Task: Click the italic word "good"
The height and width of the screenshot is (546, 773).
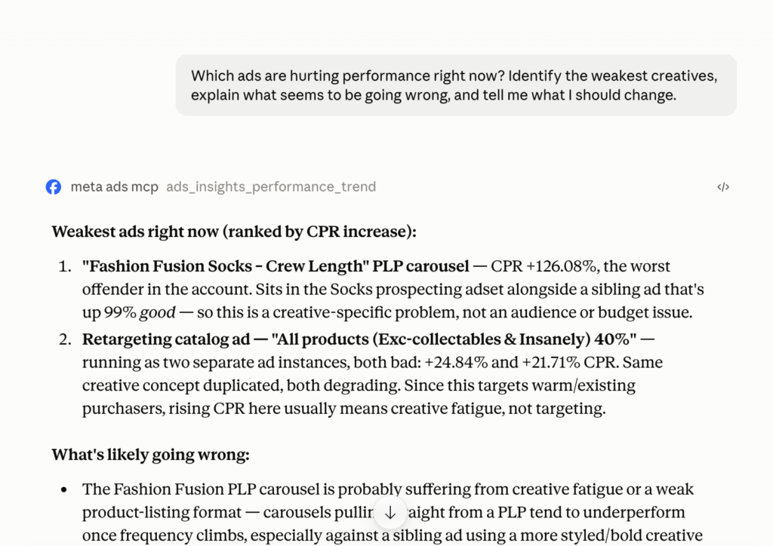Action: click(157, 313)
